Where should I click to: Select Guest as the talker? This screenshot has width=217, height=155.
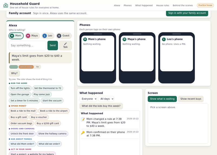(x=64, y=36)
